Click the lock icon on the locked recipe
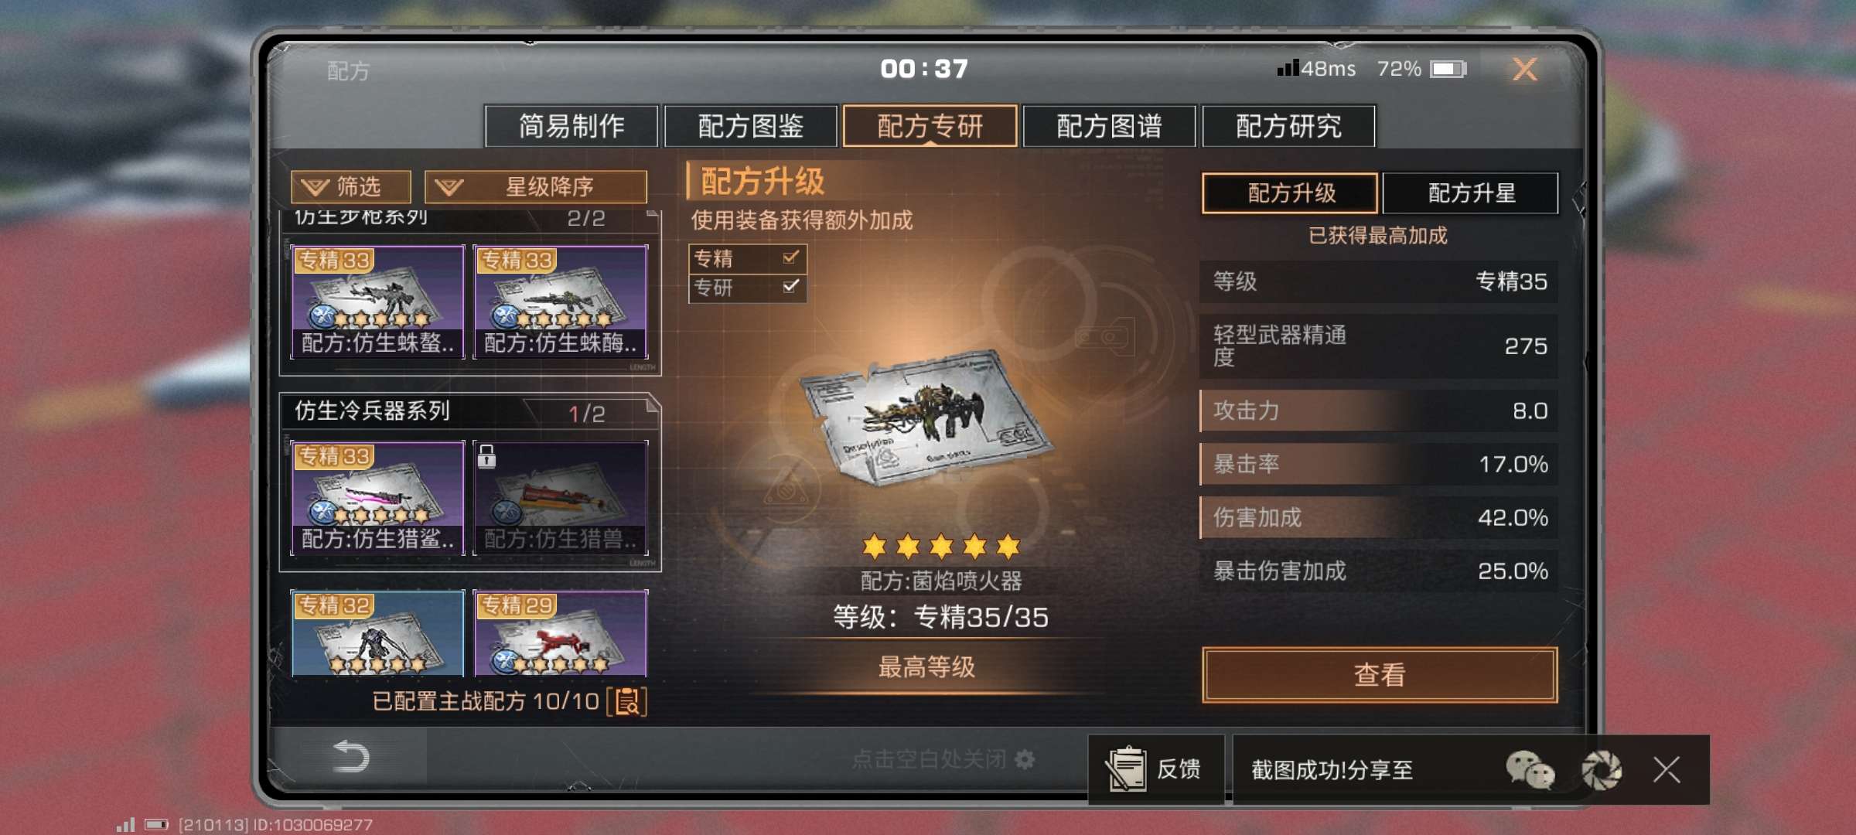The image size is (1856, 835). [x=486, y=456]
